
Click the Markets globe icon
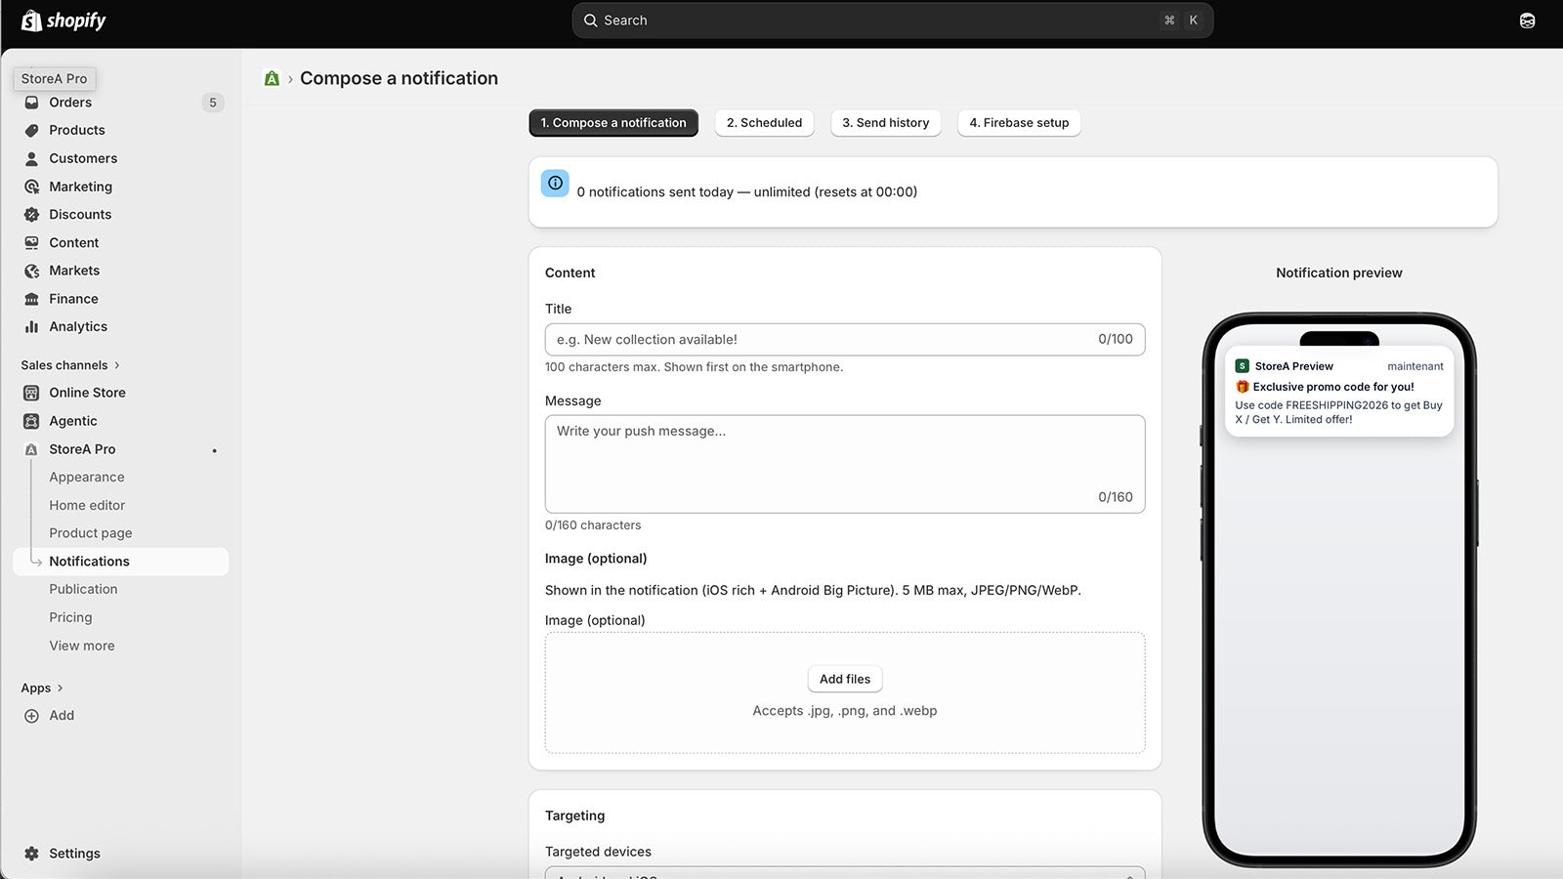31,271
